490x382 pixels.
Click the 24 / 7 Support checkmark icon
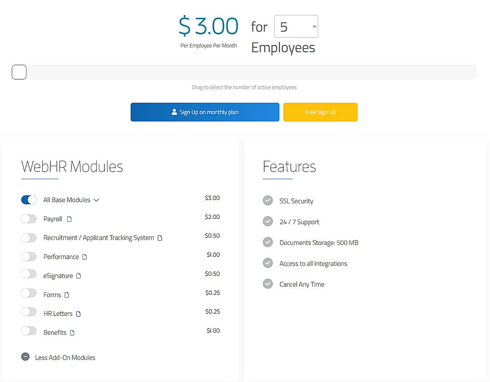pyautogui.click(x=268, y=221)
